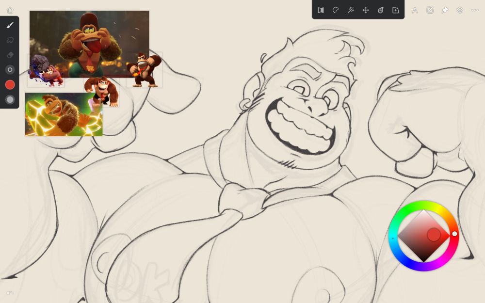This screenshot has height=303, width=485.
Task: Open the three-dot more options menu
Action: click(x=475, y=10)
